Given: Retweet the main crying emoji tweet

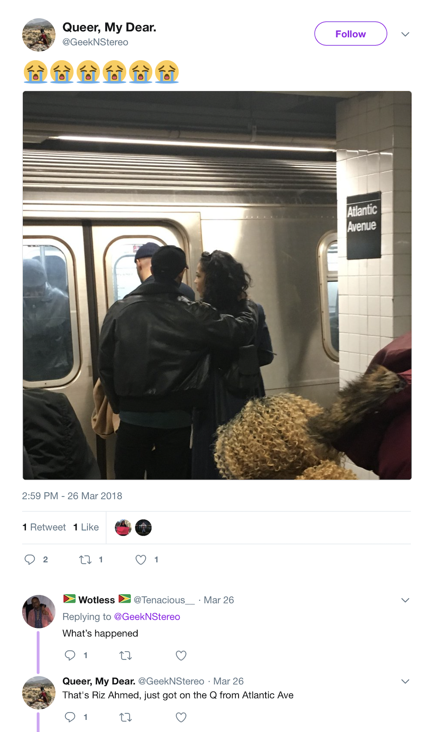Looking at the screenshot, I should click(x=85, y=560).
